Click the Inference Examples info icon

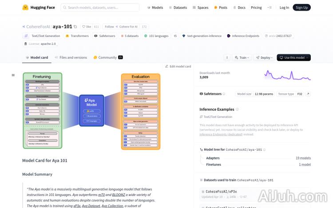[237, 109]
